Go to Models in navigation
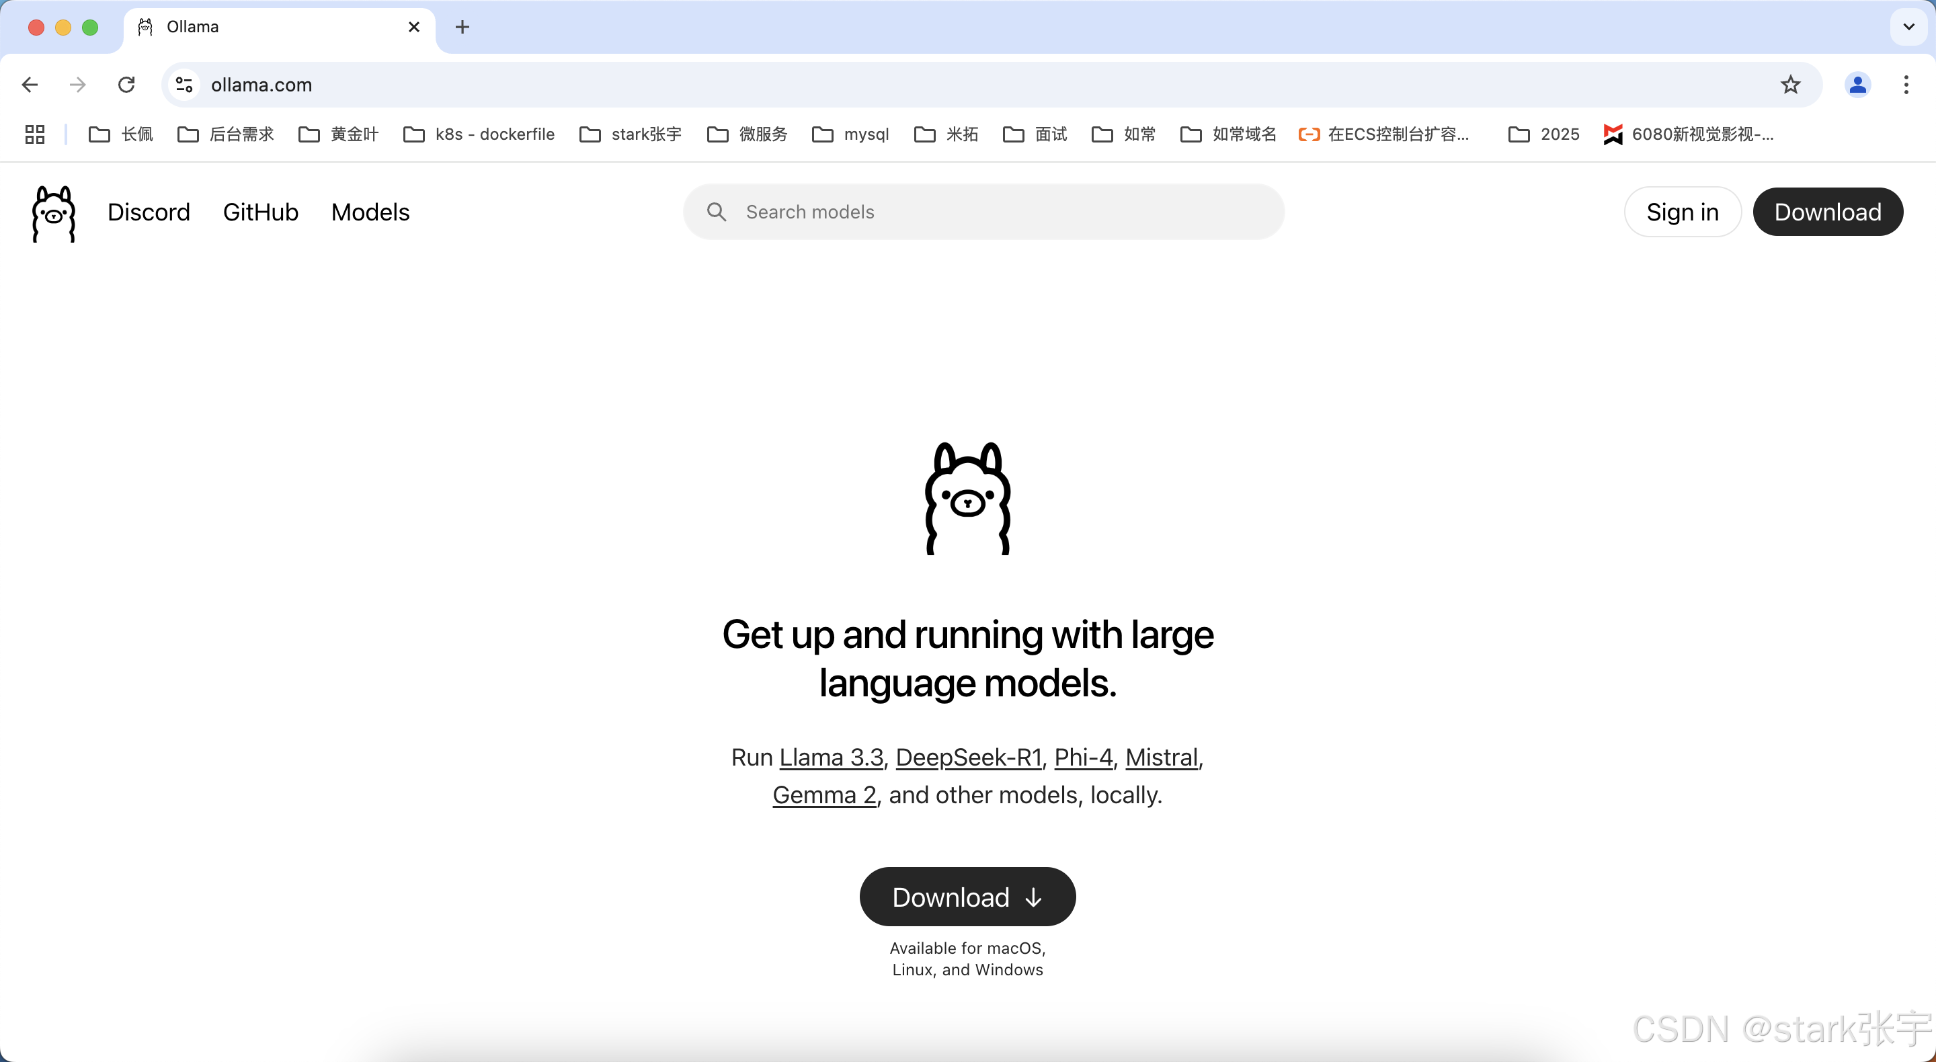1936x1062 pixels. coord(370,212)
